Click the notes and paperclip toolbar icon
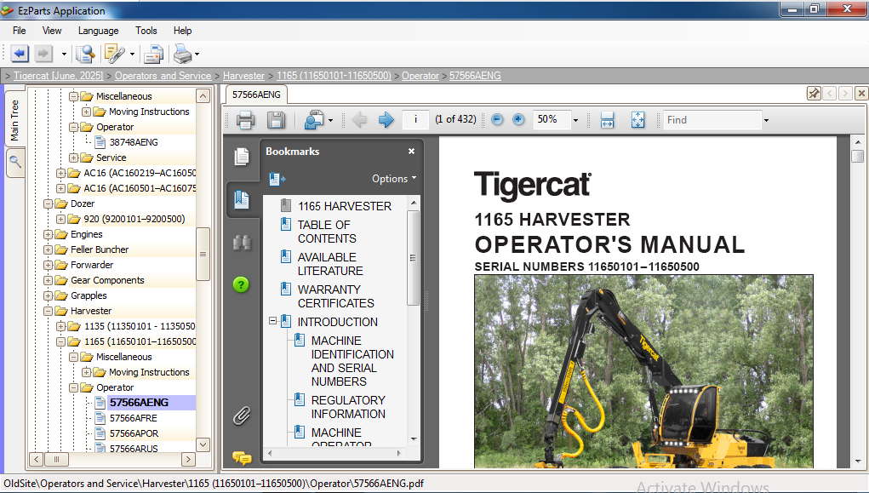 click(115, 54)
